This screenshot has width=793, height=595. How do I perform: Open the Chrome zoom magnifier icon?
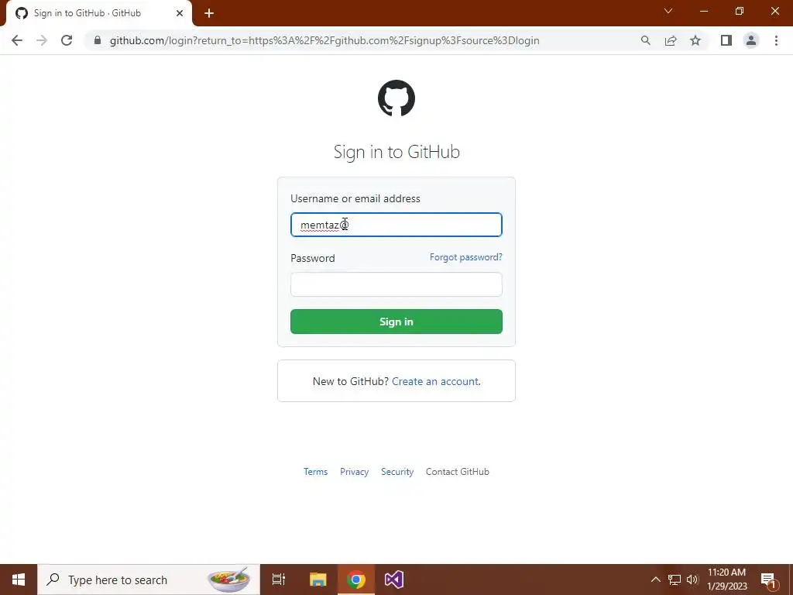point(645,40)
